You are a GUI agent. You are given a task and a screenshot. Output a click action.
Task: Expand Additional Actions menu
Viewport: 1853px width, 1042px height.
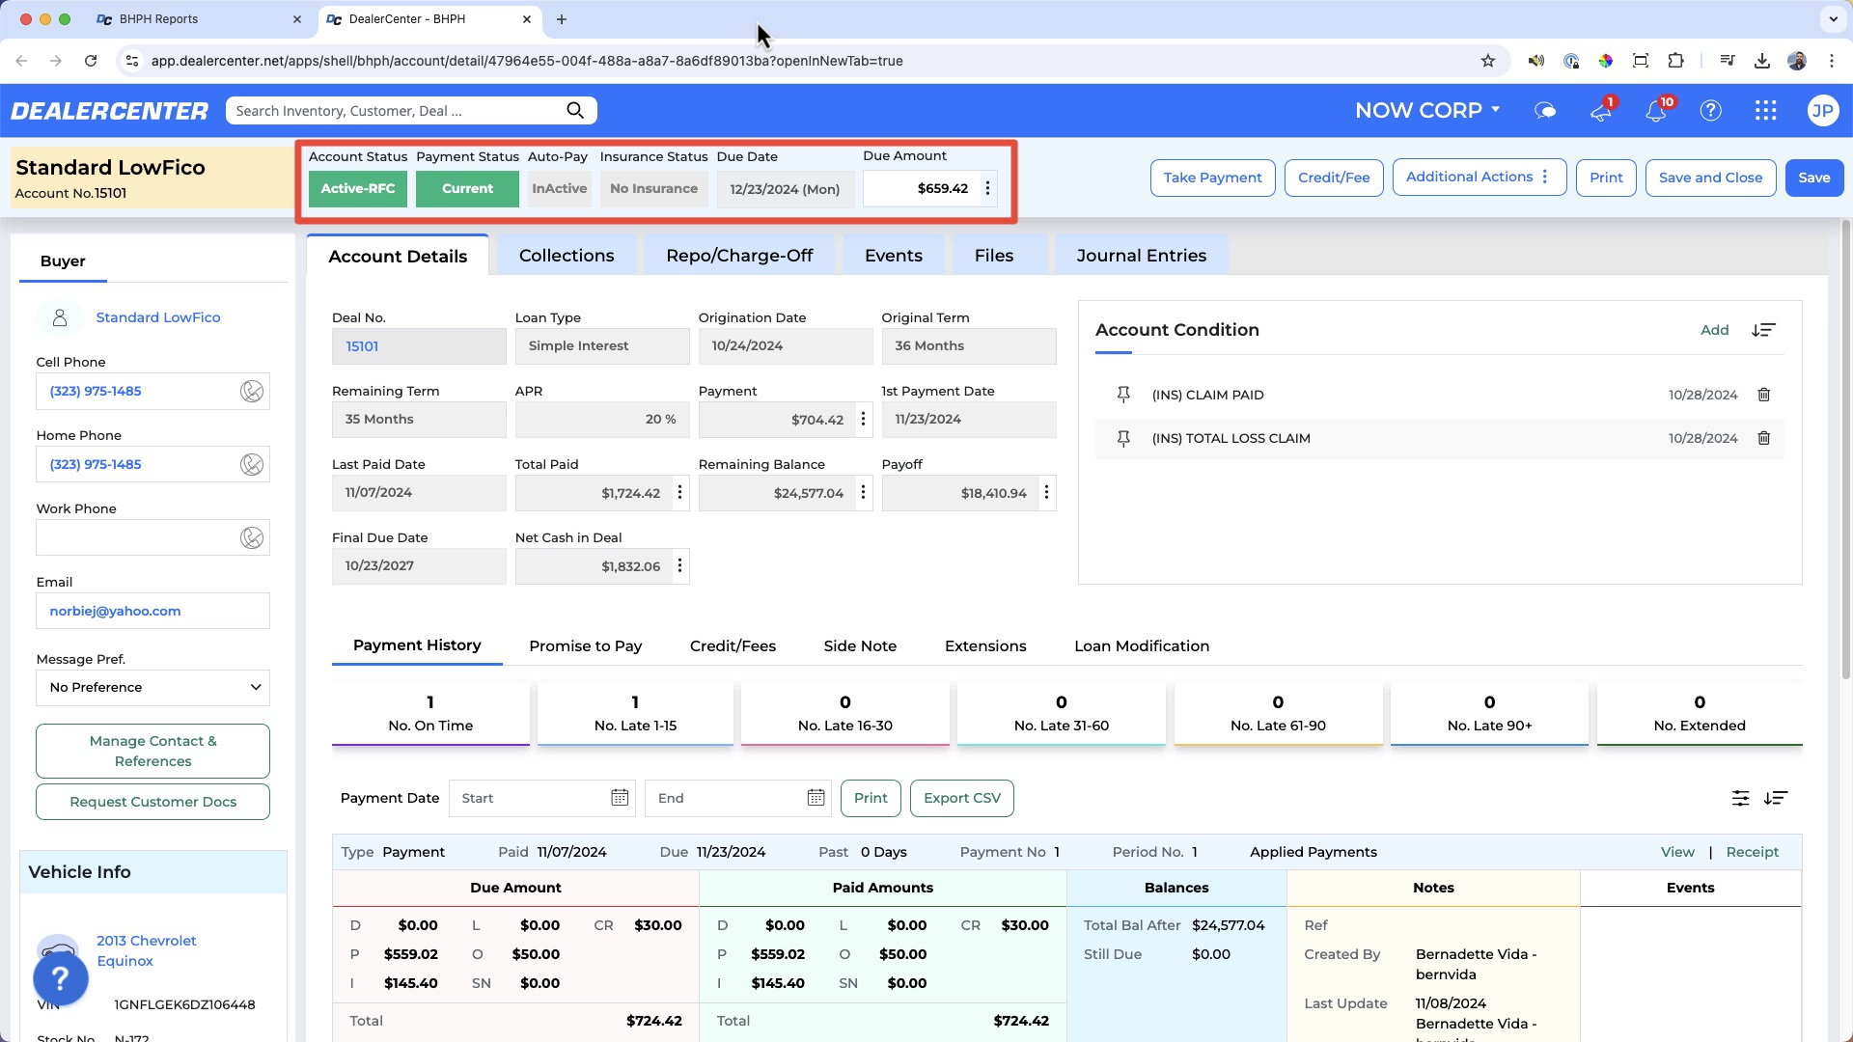[x=1479, y=178]
